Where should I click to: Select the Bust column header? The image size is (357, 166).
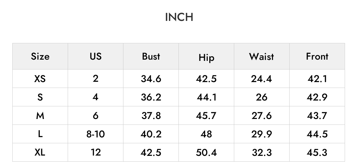click(151, 56)
